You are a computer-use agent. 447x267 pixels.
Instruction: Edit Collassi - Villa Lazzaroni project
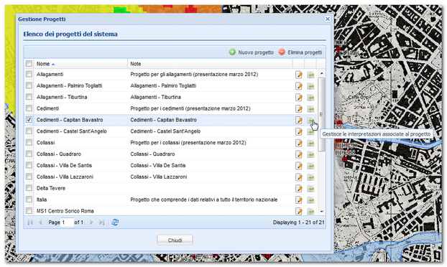299,177
